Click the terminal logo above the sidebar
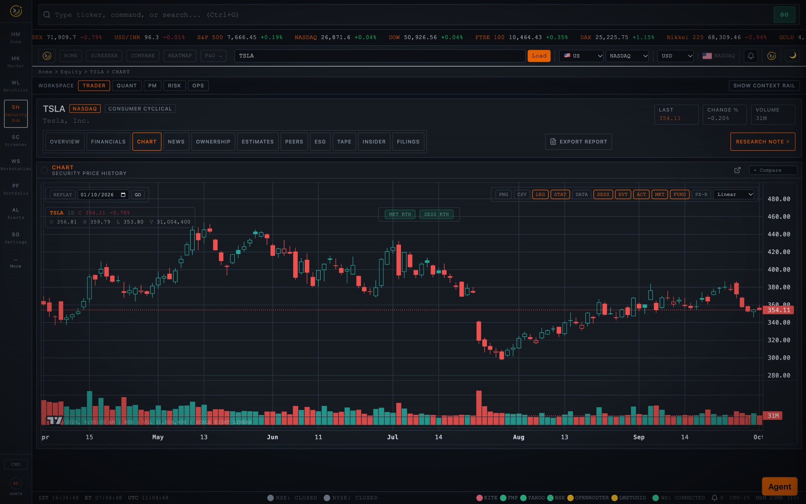This screenshot has height=504, width=806. 16,11
